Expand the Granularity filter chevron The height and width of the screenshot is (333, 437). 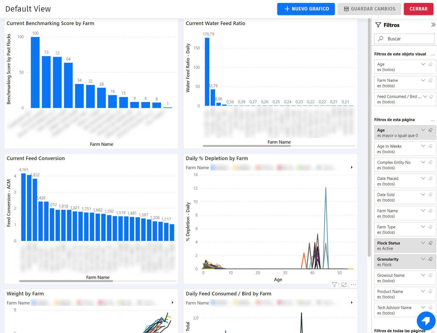pos(423,259)
